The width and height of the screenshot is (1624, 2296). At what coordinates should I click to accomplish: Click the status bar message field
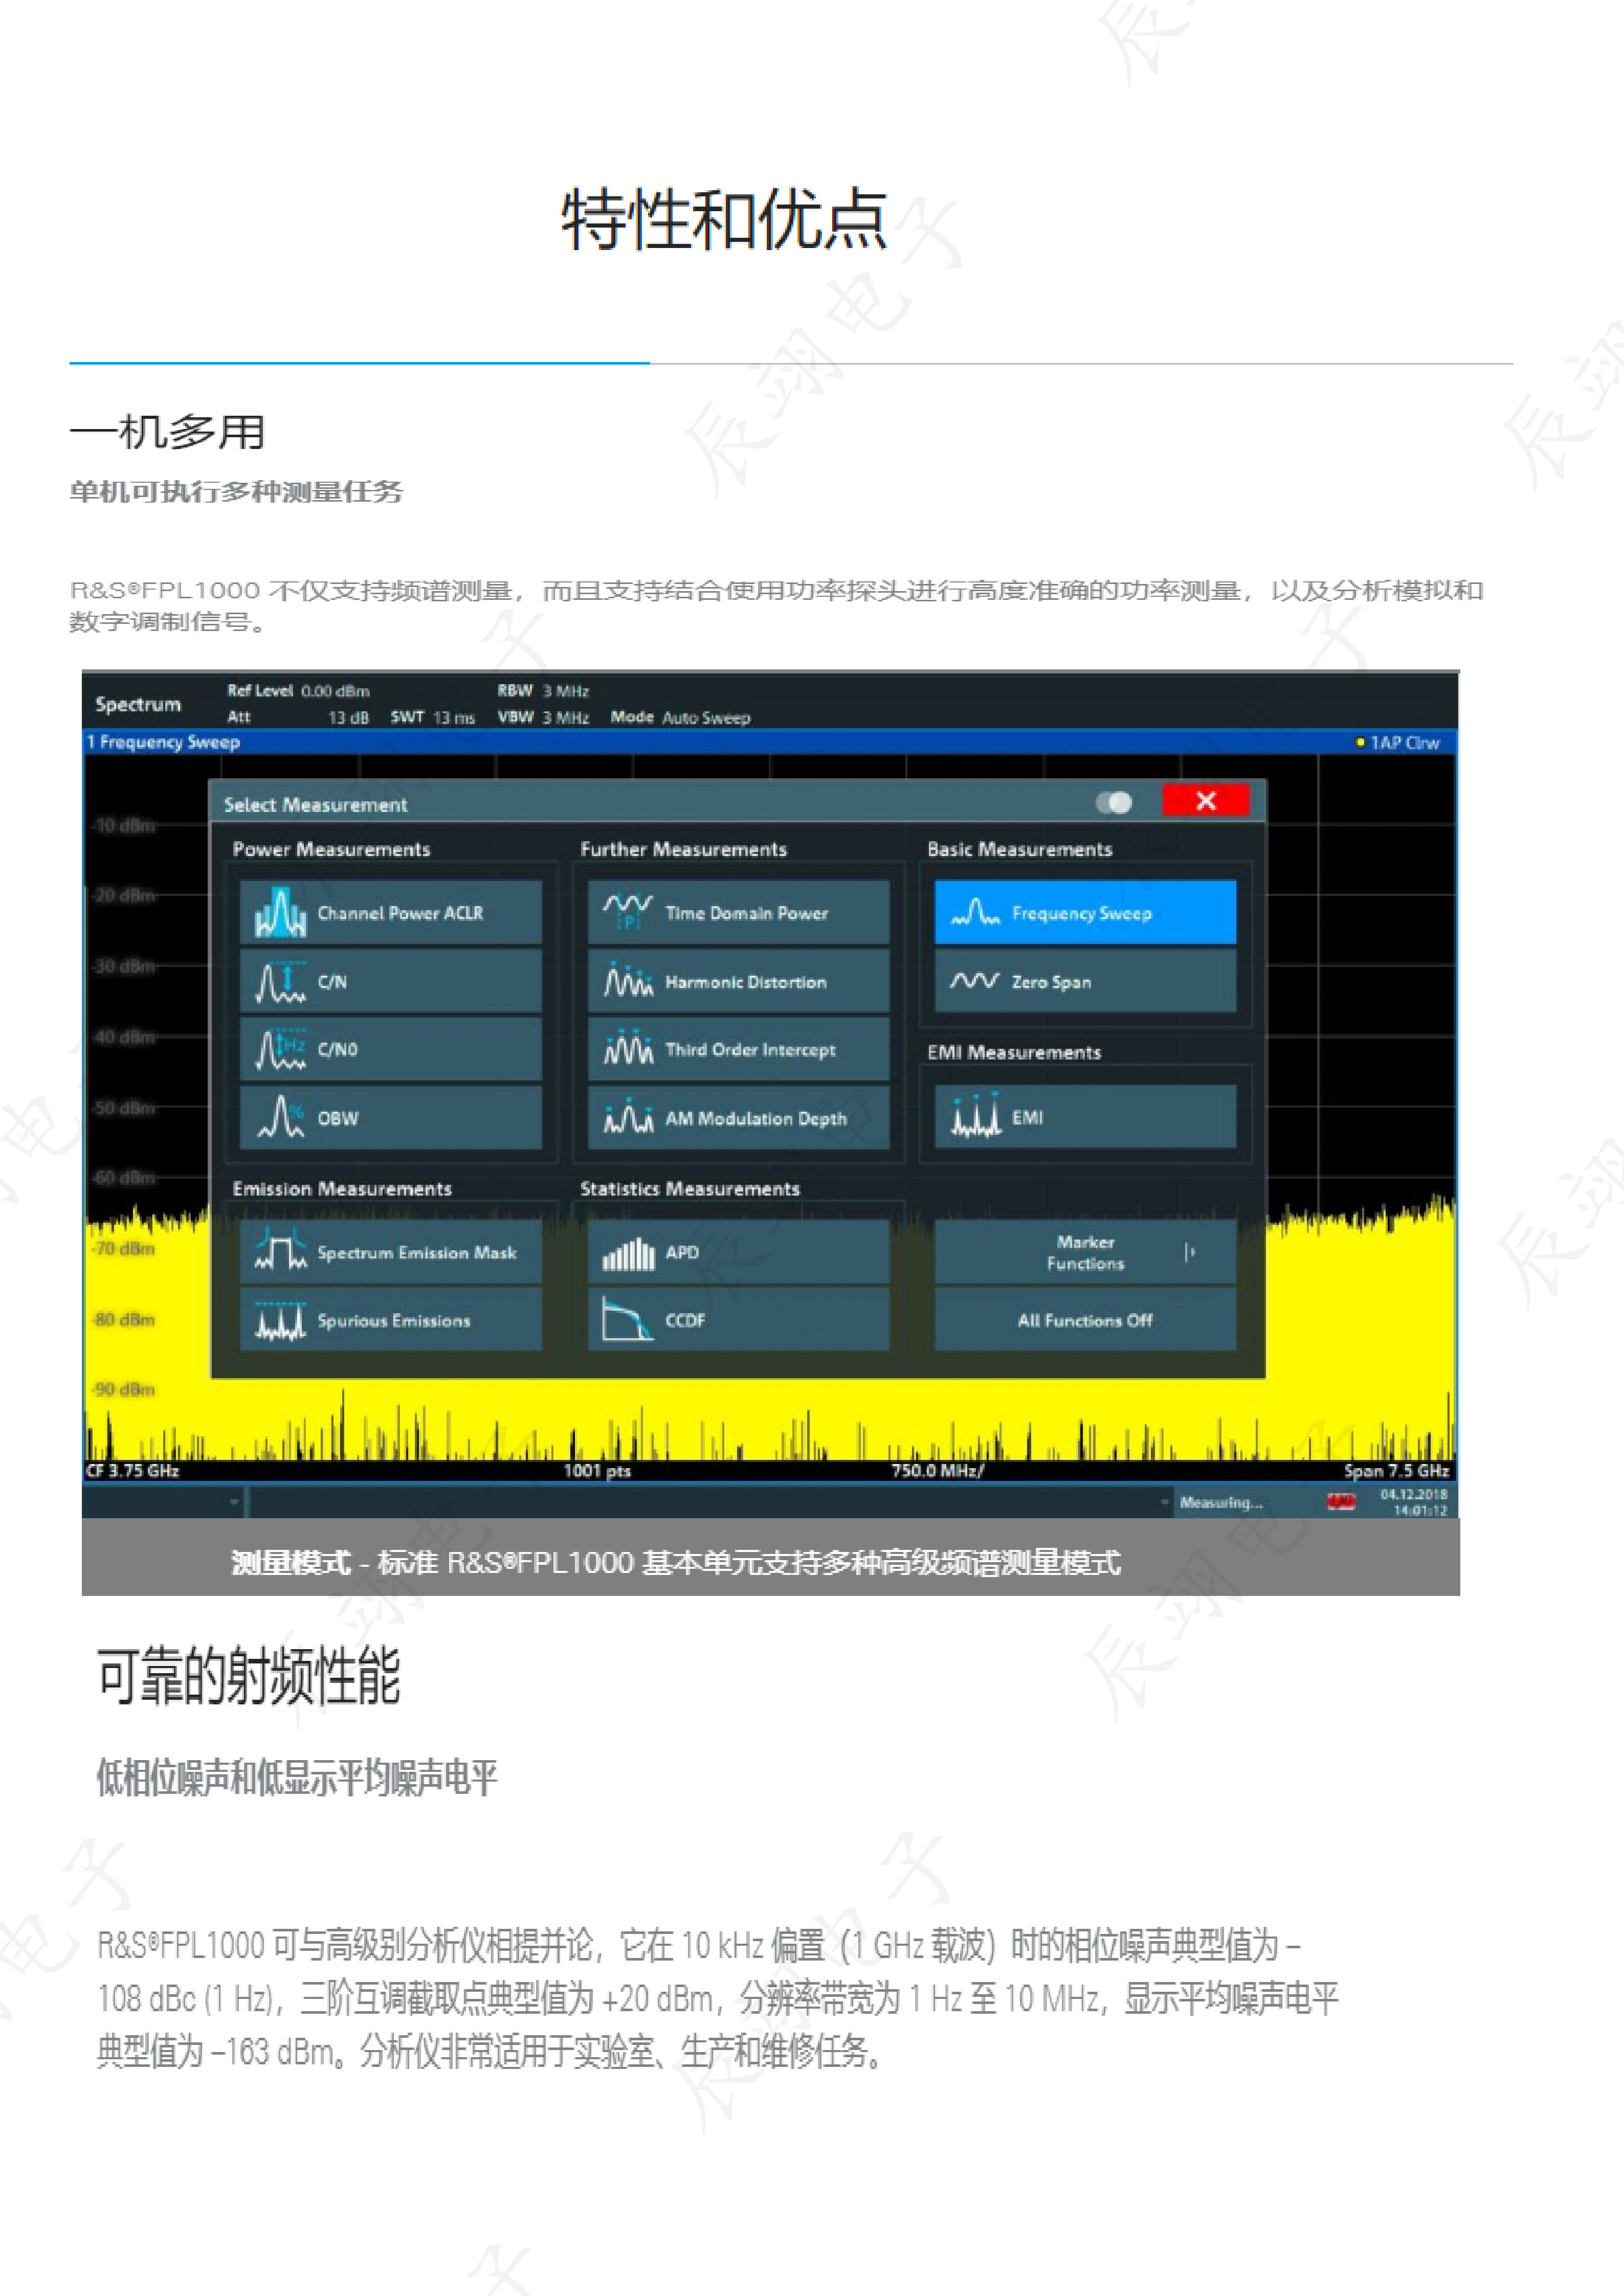point(710,1502)
